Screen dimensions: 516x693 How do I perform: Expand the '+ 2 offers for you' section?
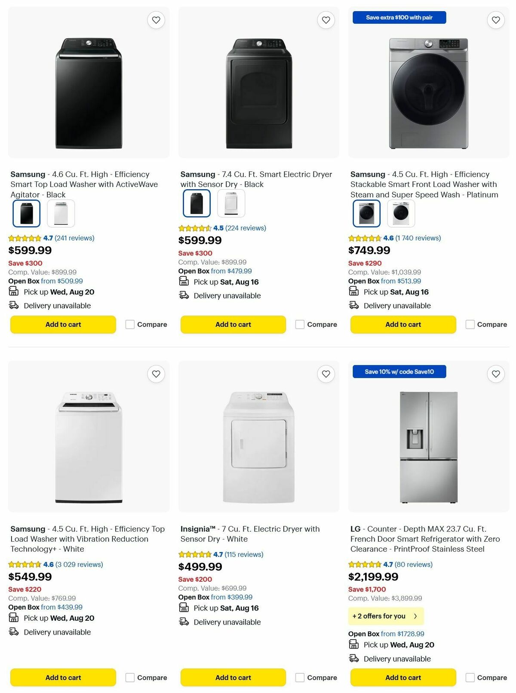[x=386, y=616]
